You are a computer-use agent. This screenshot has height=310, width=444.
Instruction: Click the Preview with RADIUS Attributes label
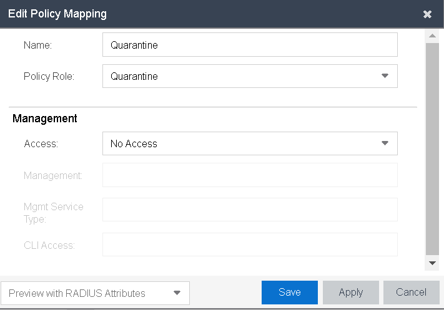[x=77, y=293]
